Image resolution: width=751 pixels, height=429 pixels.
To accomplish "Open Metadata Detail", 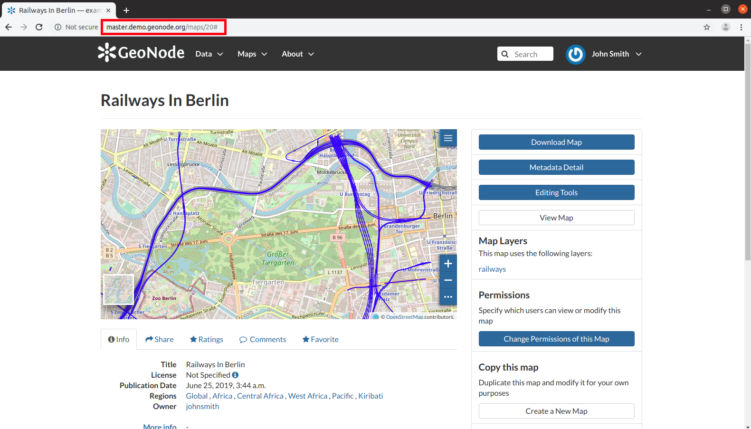I will pos(556,167).
